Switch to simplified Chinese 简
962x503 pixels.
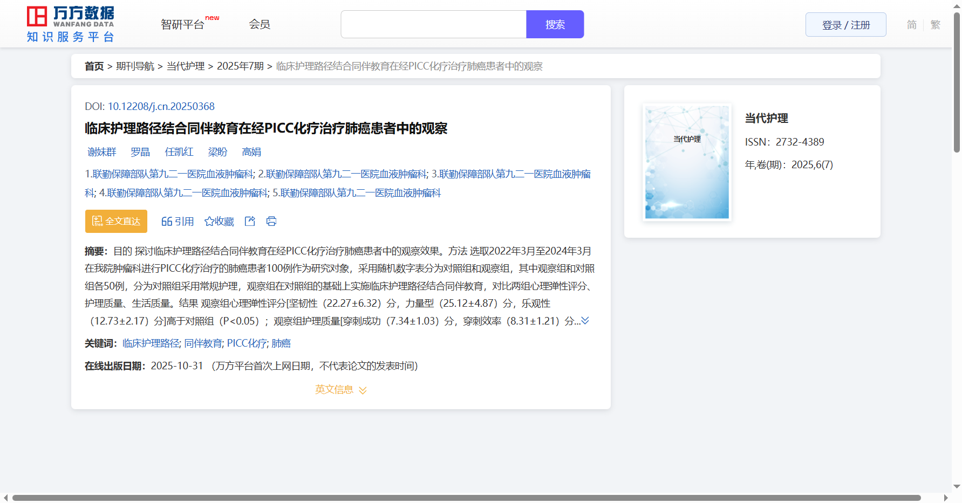911,25
